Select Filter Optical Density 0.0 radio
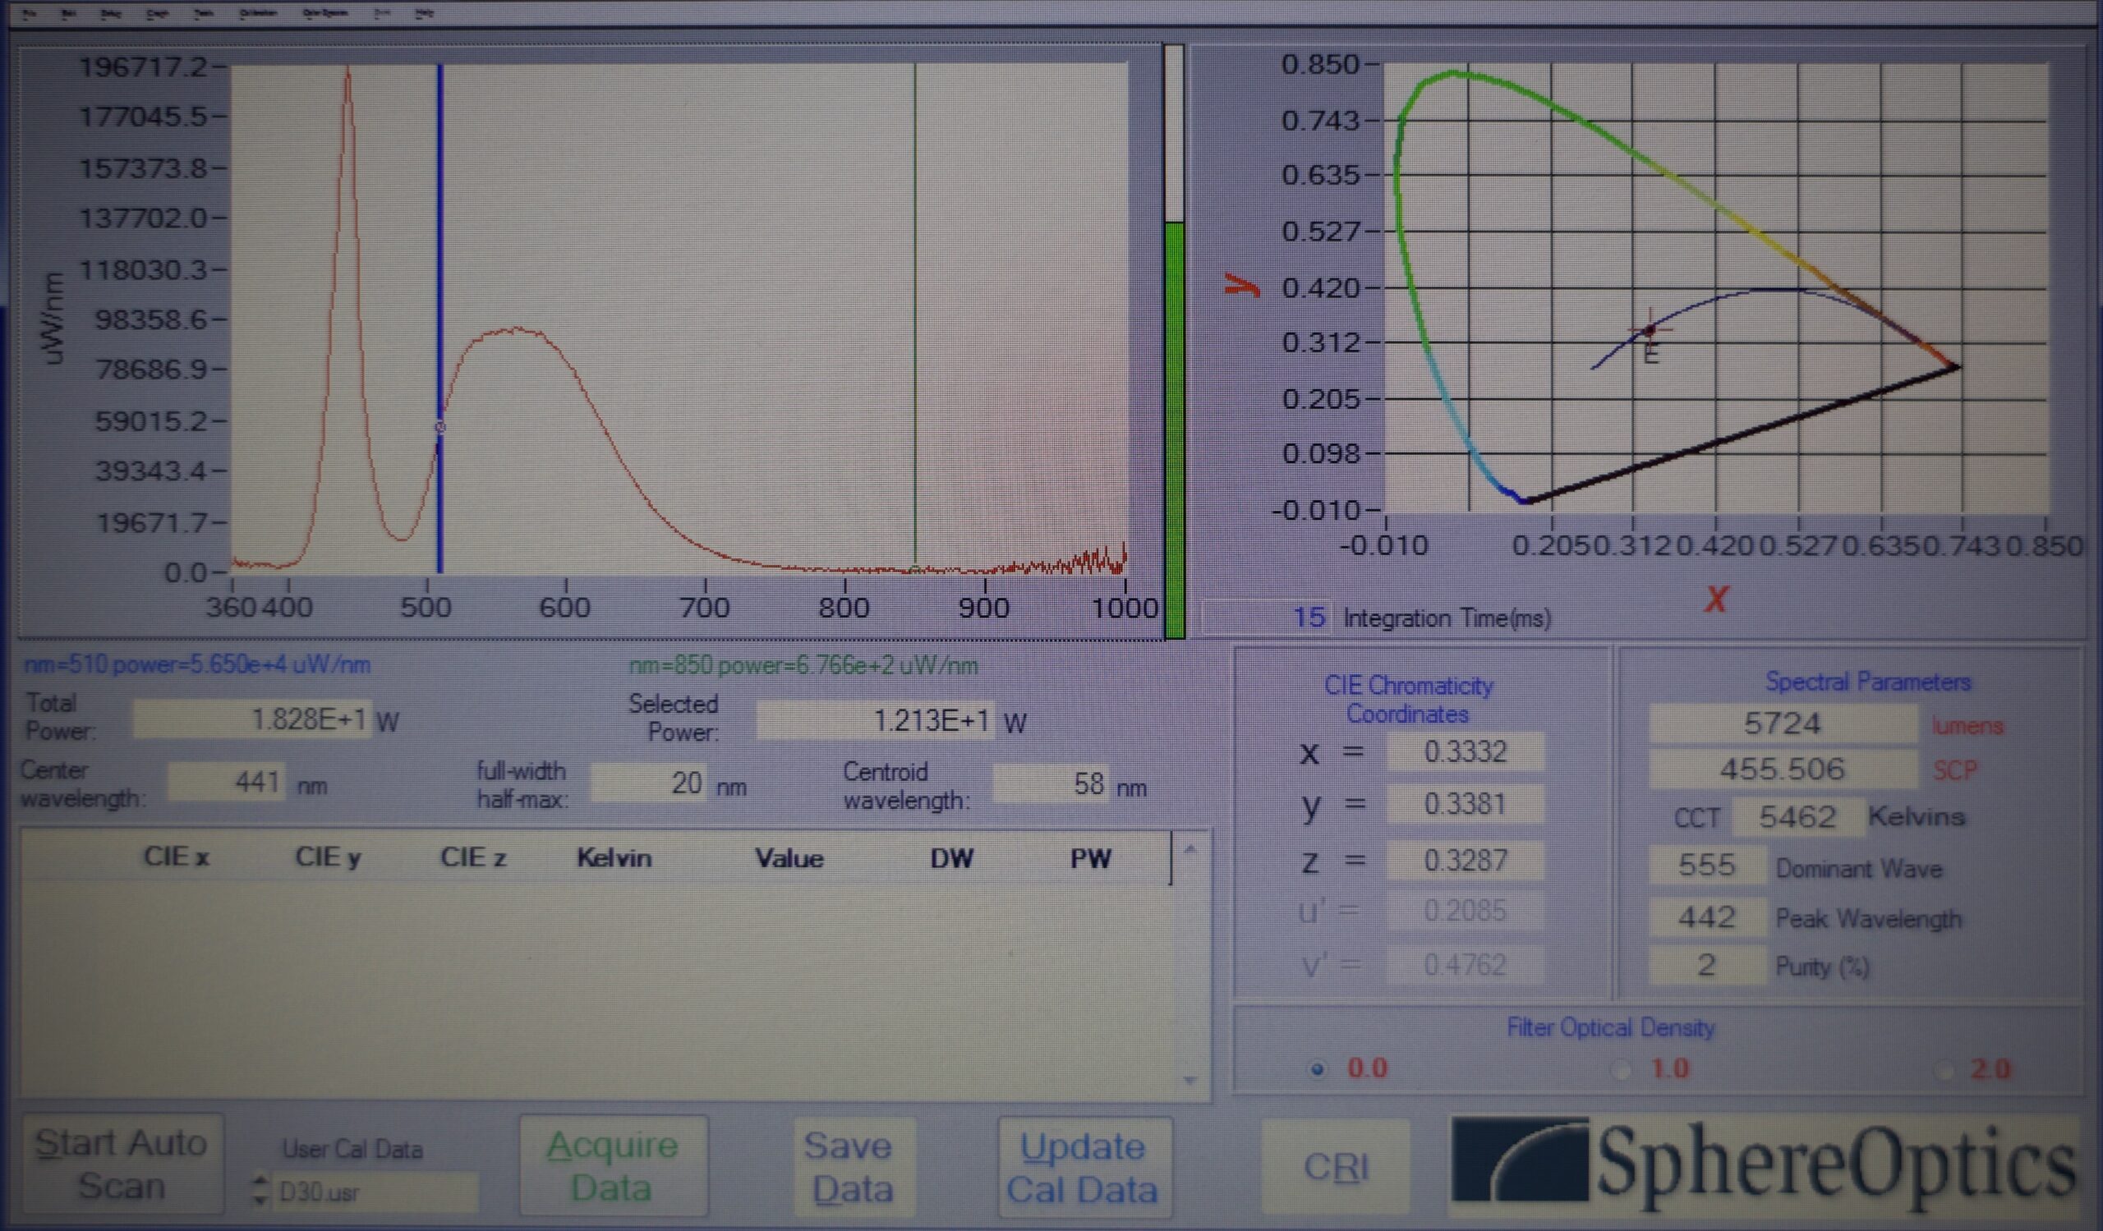 [1317, 1069]
